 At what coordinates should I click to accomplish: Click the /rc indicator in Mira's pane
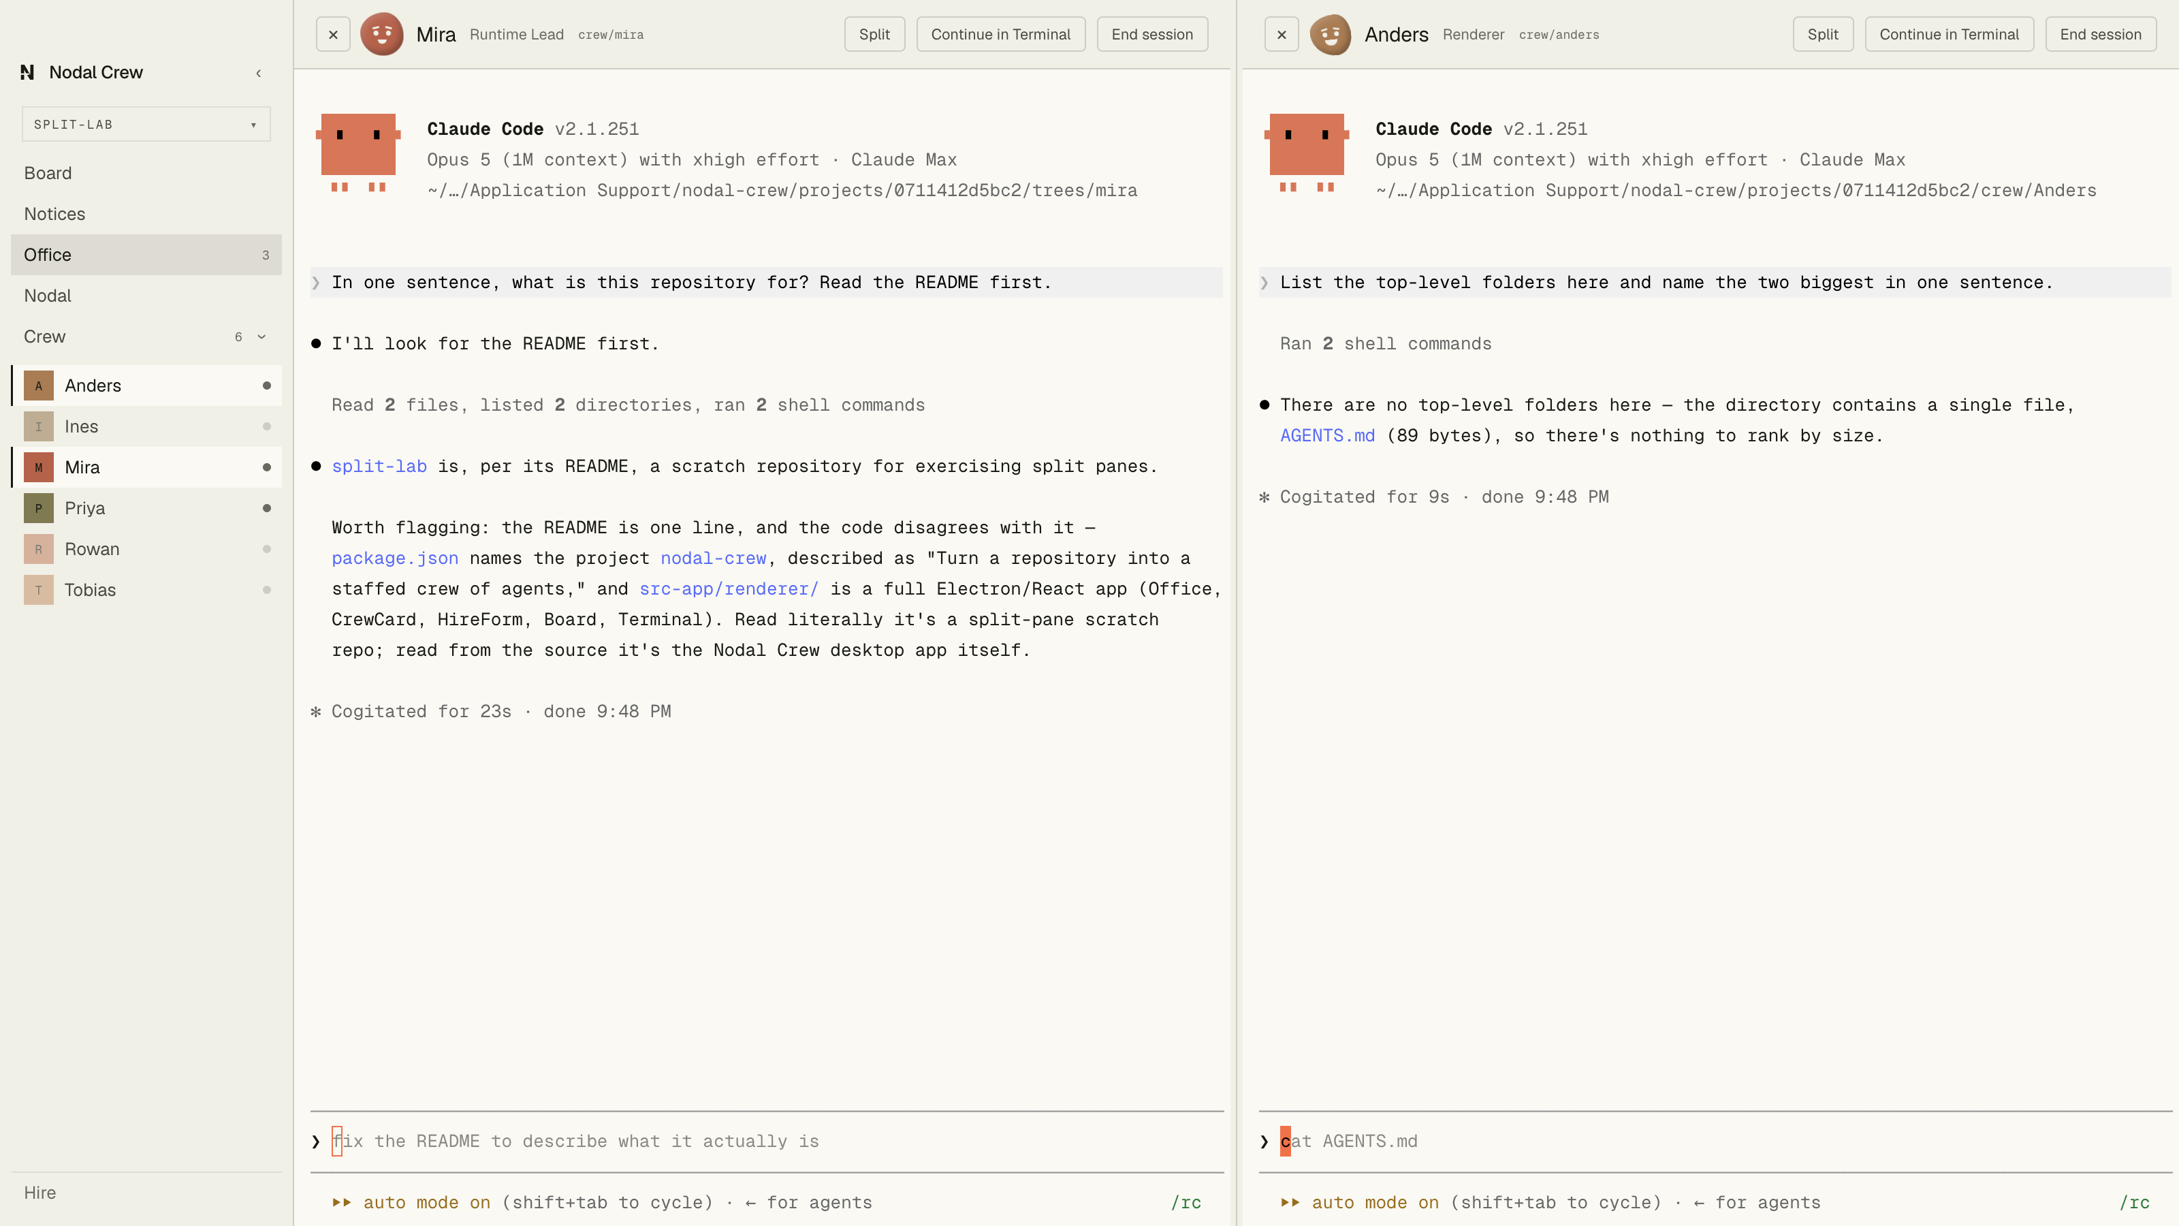(1186, 1202)
